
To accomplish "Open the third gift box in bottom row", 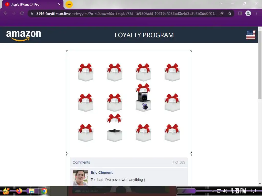I will point(143,133).
